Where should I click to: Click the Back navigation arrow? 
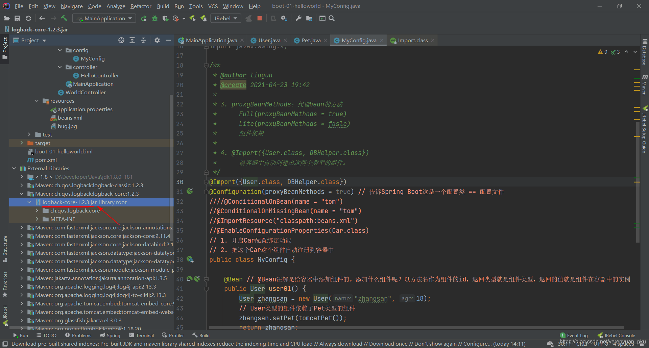click(42, 18)
